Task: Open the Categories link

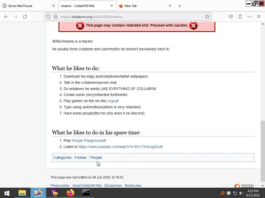Action: 62,158
